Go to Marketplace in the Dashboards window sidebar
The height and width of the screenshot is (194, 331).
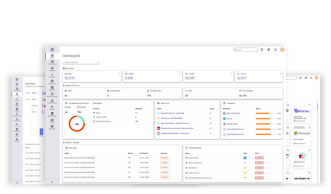[x=52, y=114]
